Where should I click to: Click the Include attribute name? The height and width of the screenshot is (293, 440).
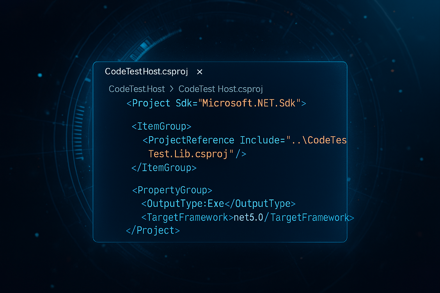pos(259,140)
